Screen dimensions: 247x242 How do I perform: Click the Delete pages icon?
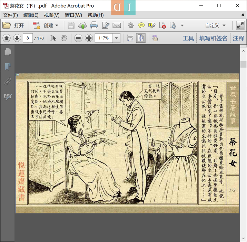pyautogui.click(x=162, y=25)
